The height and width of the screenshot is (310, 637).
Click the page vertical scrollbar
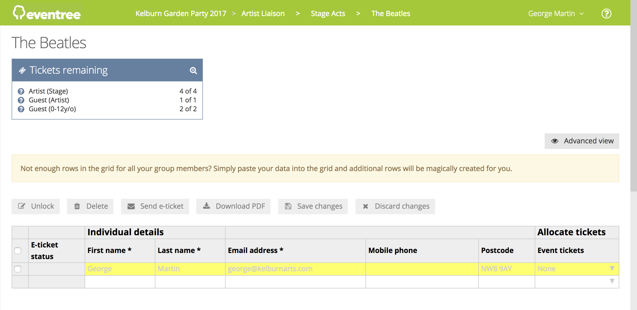[x=634, y=96]
